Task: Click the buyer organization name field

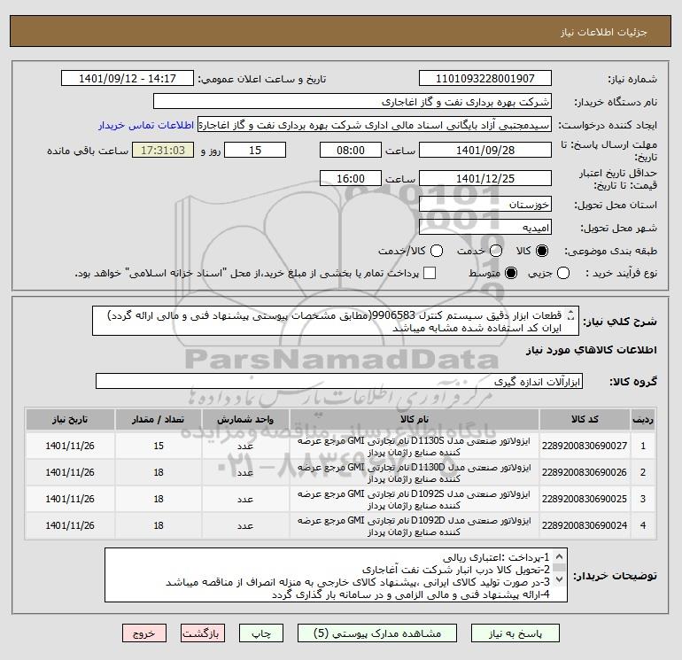Action: click(353, 102)
